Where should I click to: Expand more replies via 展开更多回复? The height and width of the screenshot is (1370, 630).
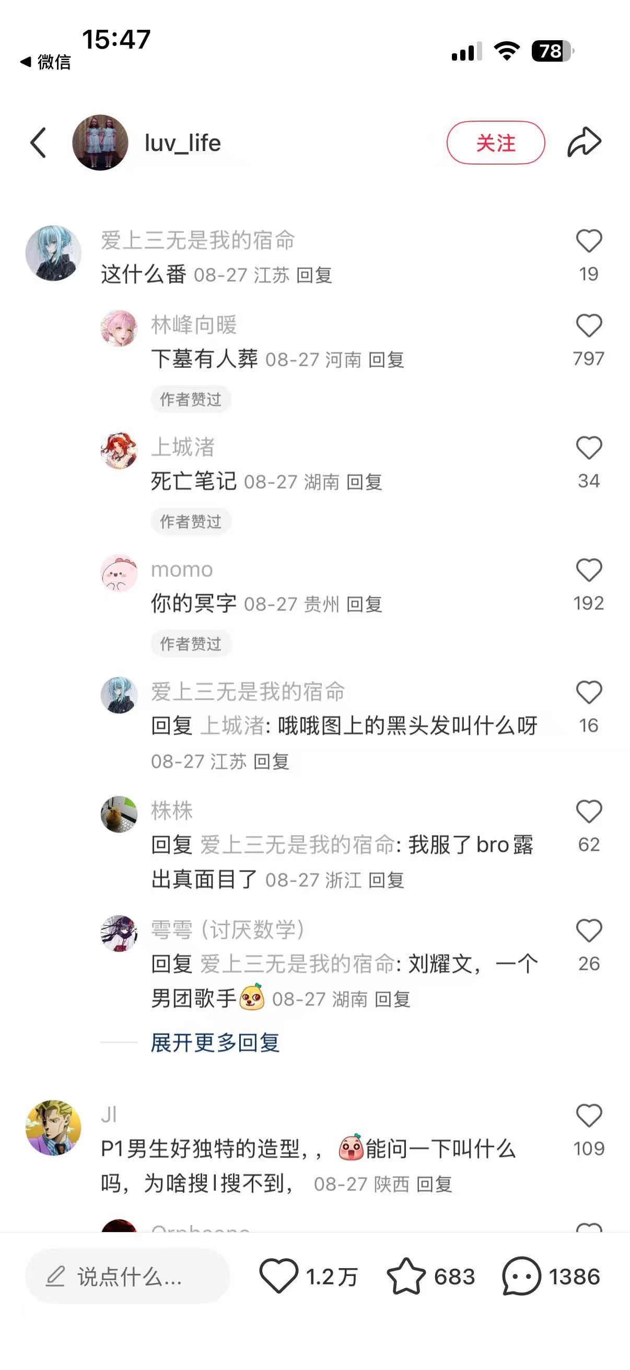click(x=215, y=1042)
